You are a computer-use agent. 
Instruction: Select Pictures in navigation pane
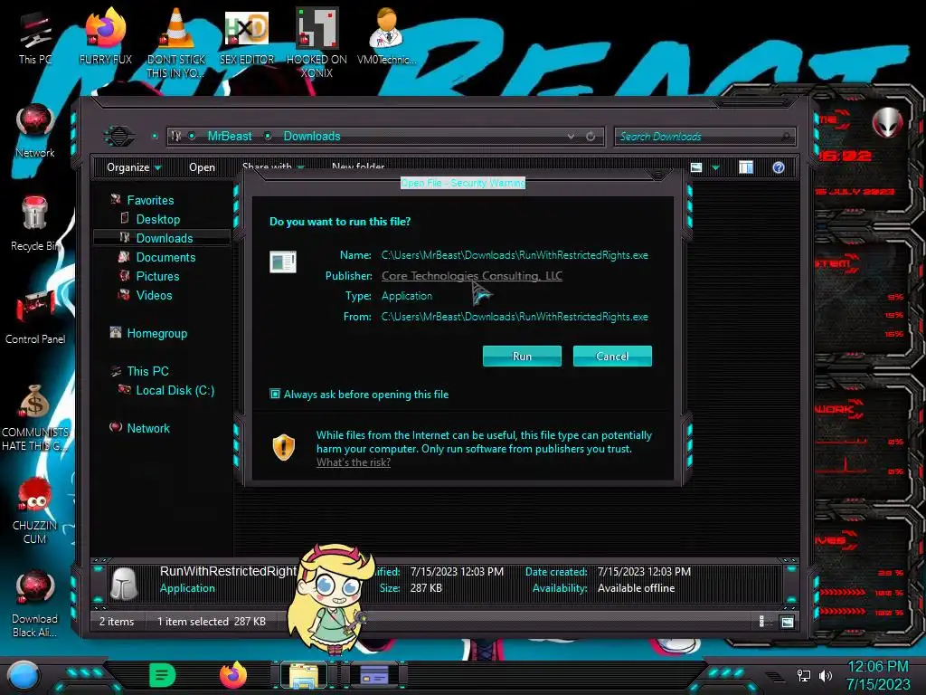pyautogui.click(x=157, y=276)
